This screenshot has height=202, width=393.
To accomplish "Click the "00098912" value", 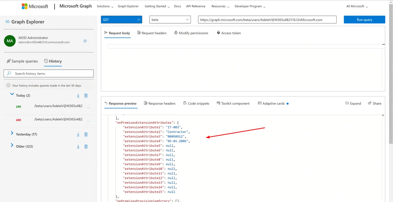I will pyautogui.click(x=176, y=137).
